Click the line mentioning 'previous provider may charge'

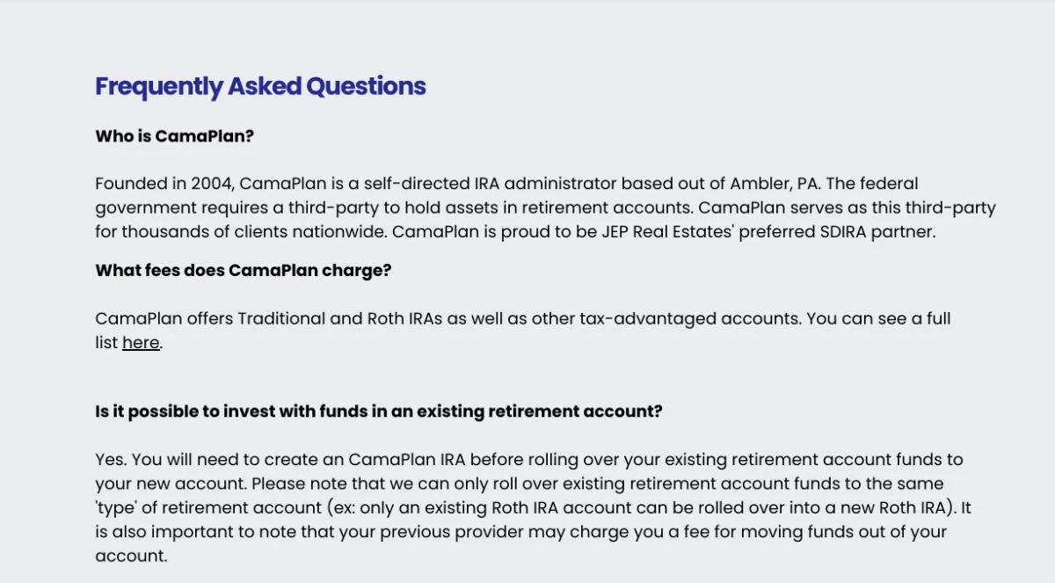[521, 532]
